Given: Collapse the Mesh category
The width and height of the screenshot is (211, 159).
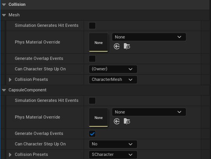Looking at the screenshot, I should pyautogui.click(x=4, y=15).
